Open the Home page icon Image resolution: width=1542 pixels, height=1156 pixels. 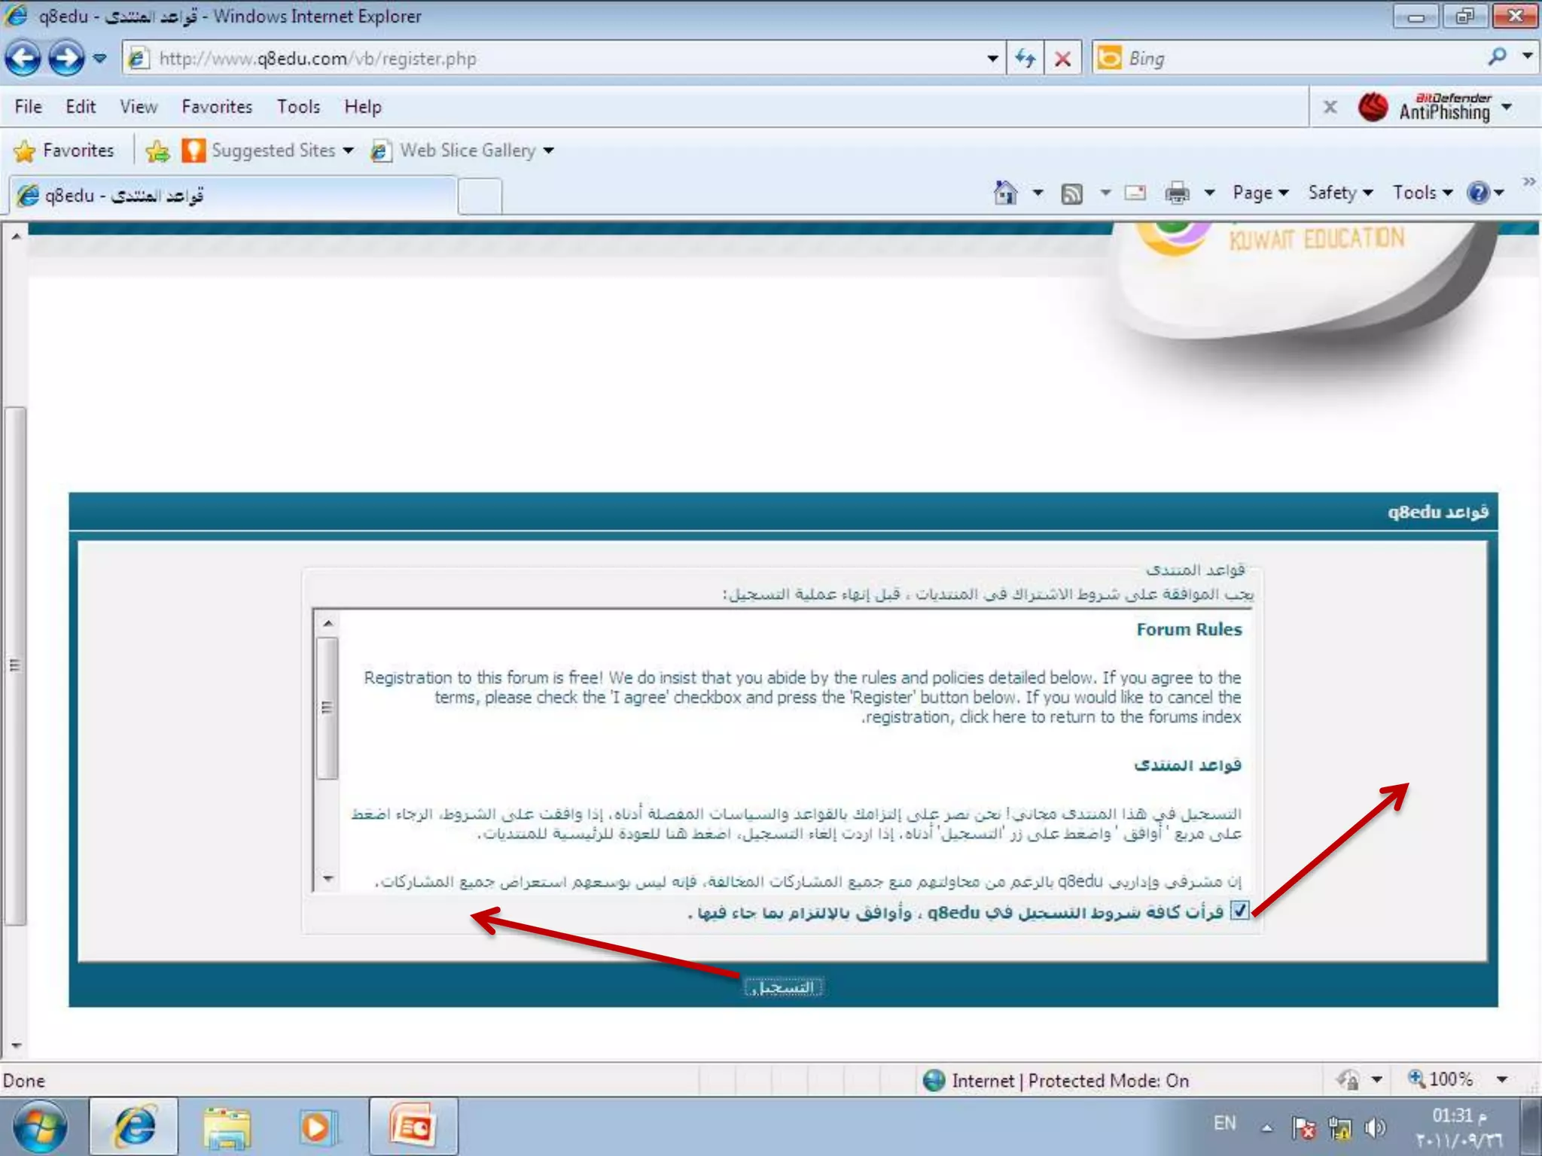(1005, 193)
